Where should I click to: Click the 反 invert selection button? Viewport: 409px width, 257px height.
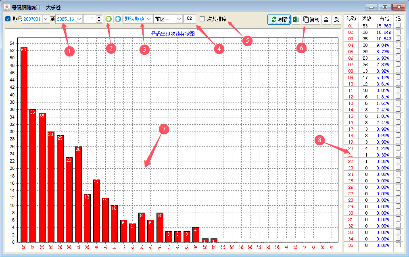(336, 19)
